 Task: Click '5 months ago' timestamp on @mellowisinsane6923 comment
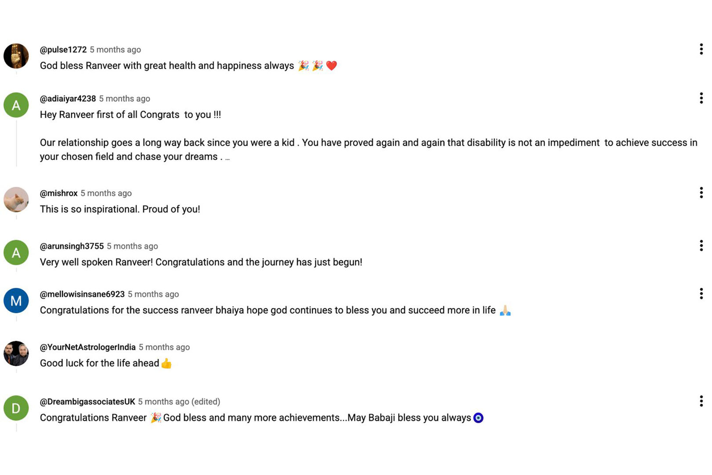pos(153,294)
